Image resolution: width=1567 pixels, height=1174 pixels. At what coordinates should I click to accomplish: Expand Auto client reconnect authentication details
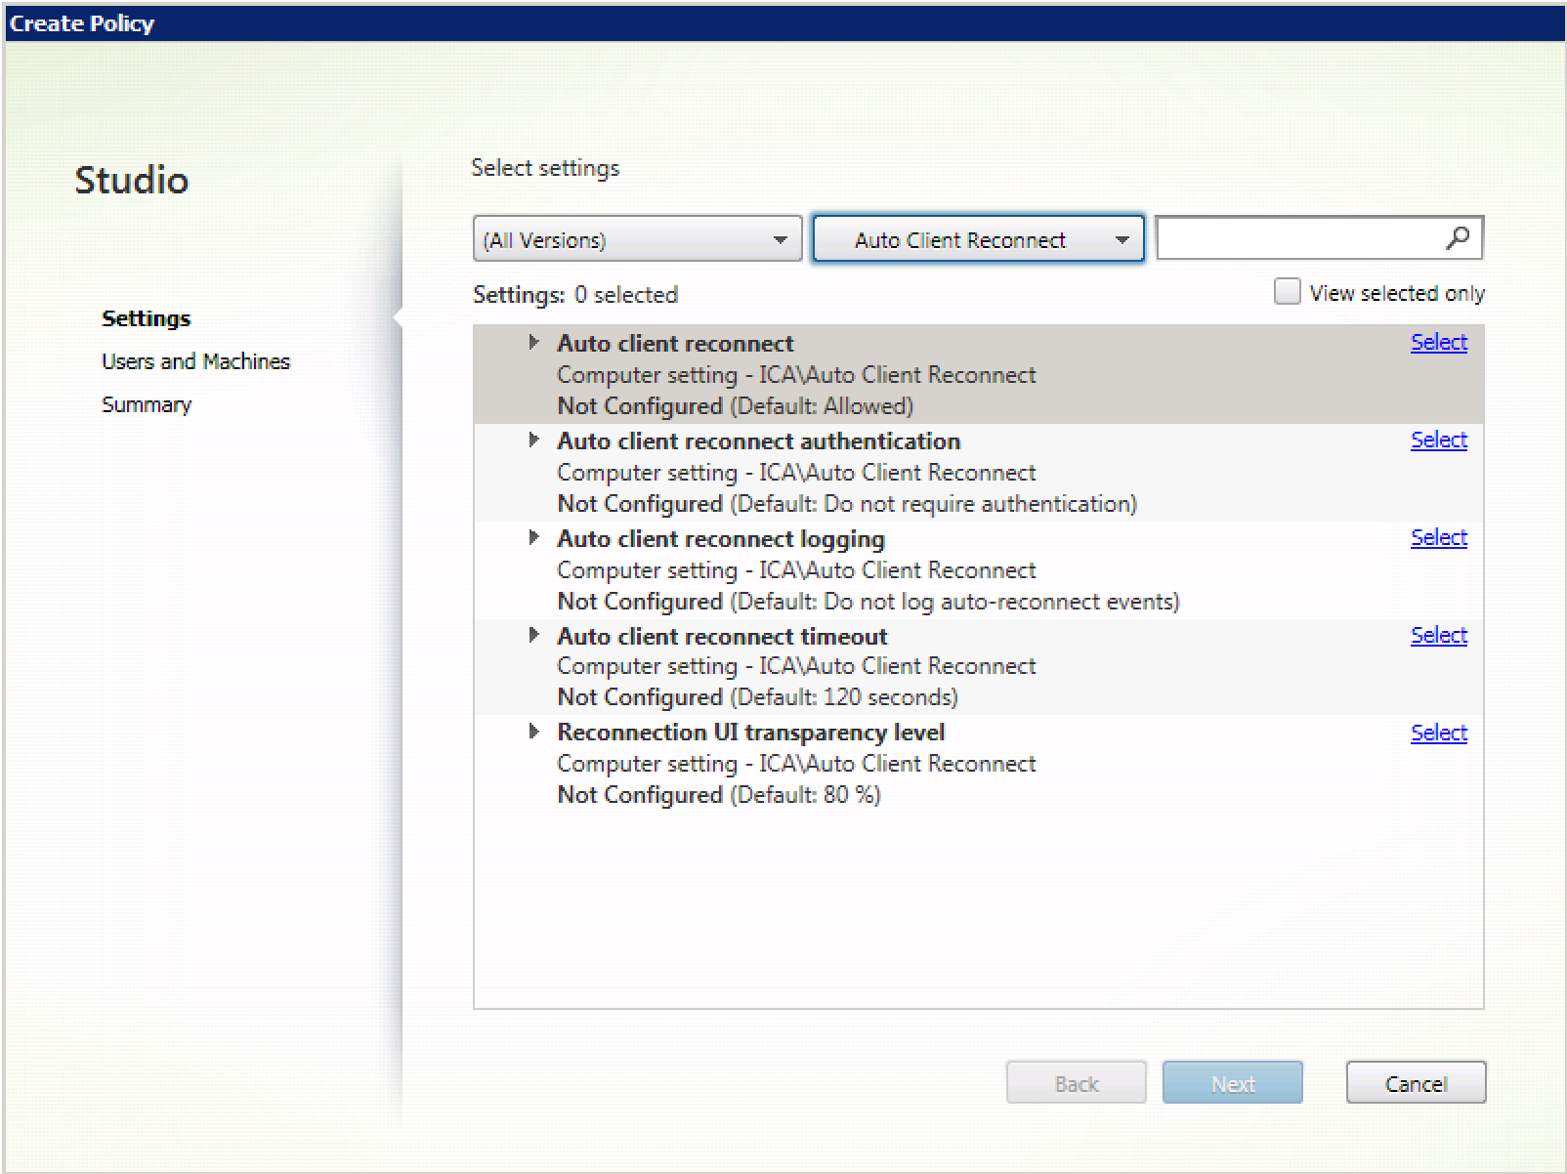click(x=533, y=440)
